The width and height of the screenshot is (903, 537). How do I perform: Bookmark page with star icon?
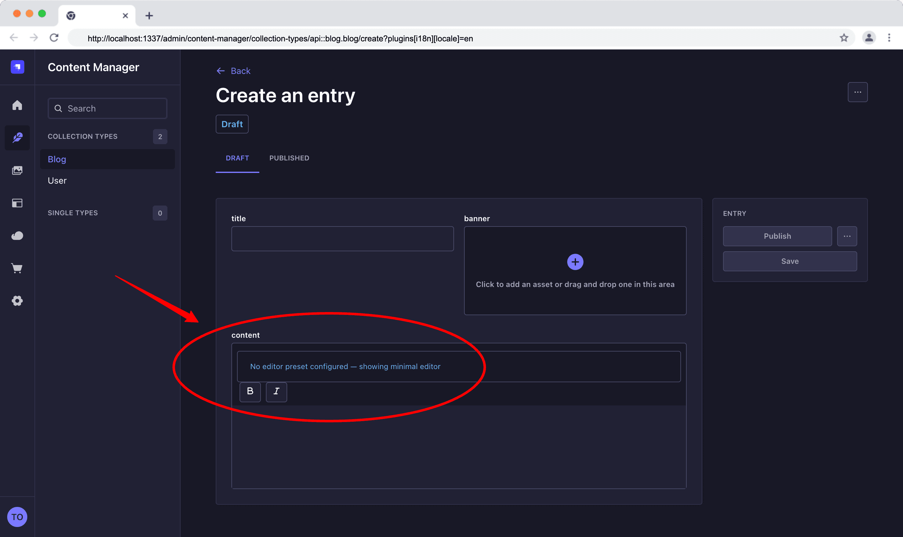(844, 38)
